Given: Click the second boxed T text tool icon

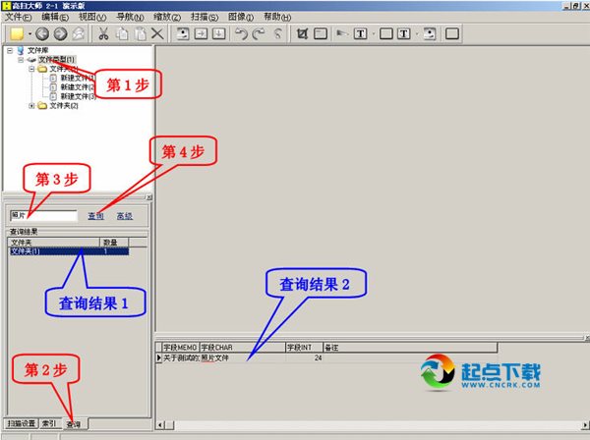Looking at the screenshot, I should click(x=404, y=33).
